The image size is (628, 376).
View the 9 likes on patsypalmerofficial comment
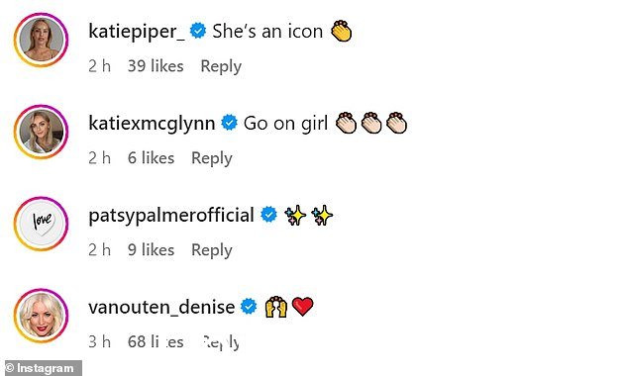point(151,250)
